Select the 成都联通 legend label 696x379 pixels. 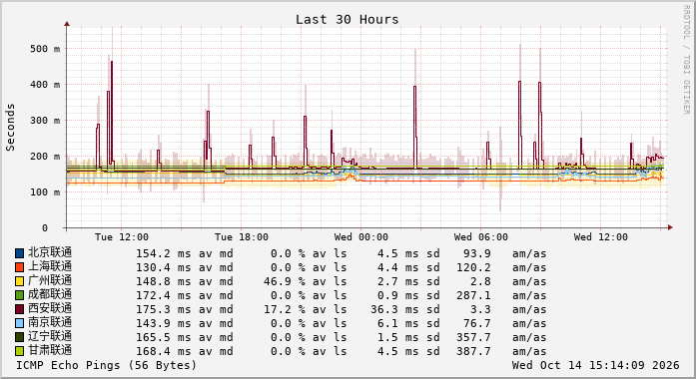(50, 295)
